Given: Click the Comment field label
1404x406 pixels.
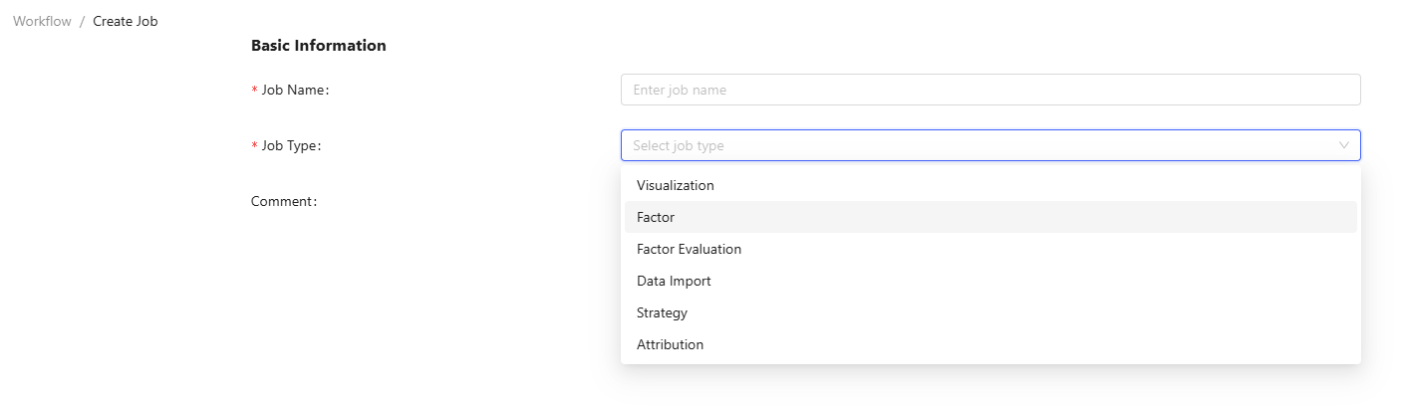Looking at the screenshot, I should 284,201.
